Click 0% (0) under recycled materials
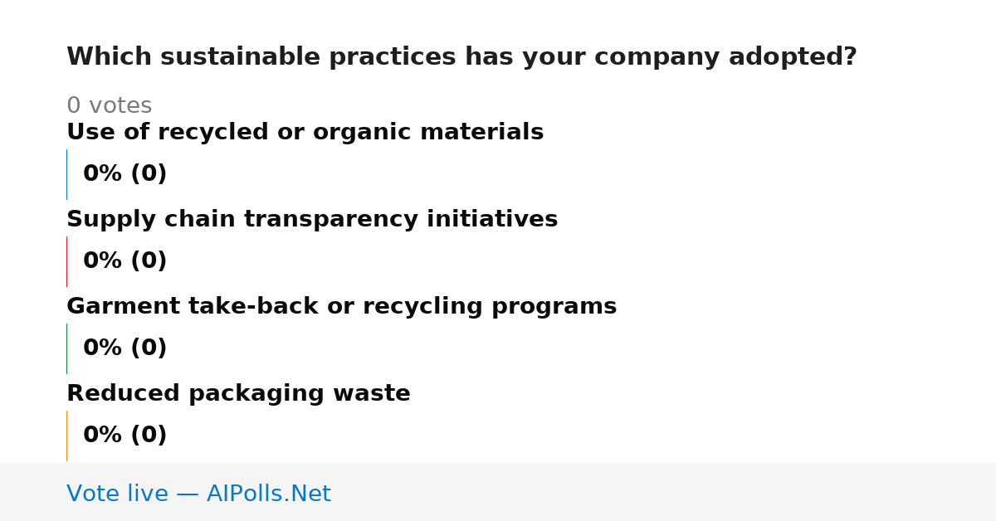 [124, 174]
